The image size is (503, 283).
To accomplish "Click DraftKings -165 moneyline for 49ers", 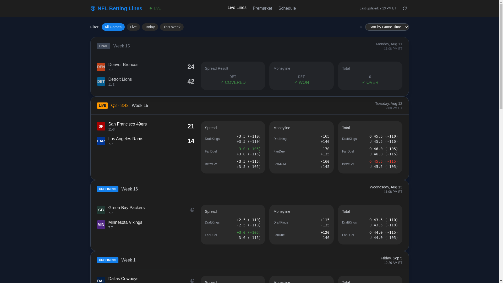I will [x=325, y=136].
